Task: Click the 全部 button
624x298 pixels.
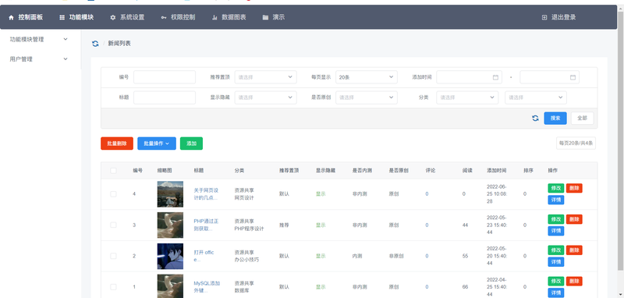Action: pyautogui.click(x=582, y=118)
